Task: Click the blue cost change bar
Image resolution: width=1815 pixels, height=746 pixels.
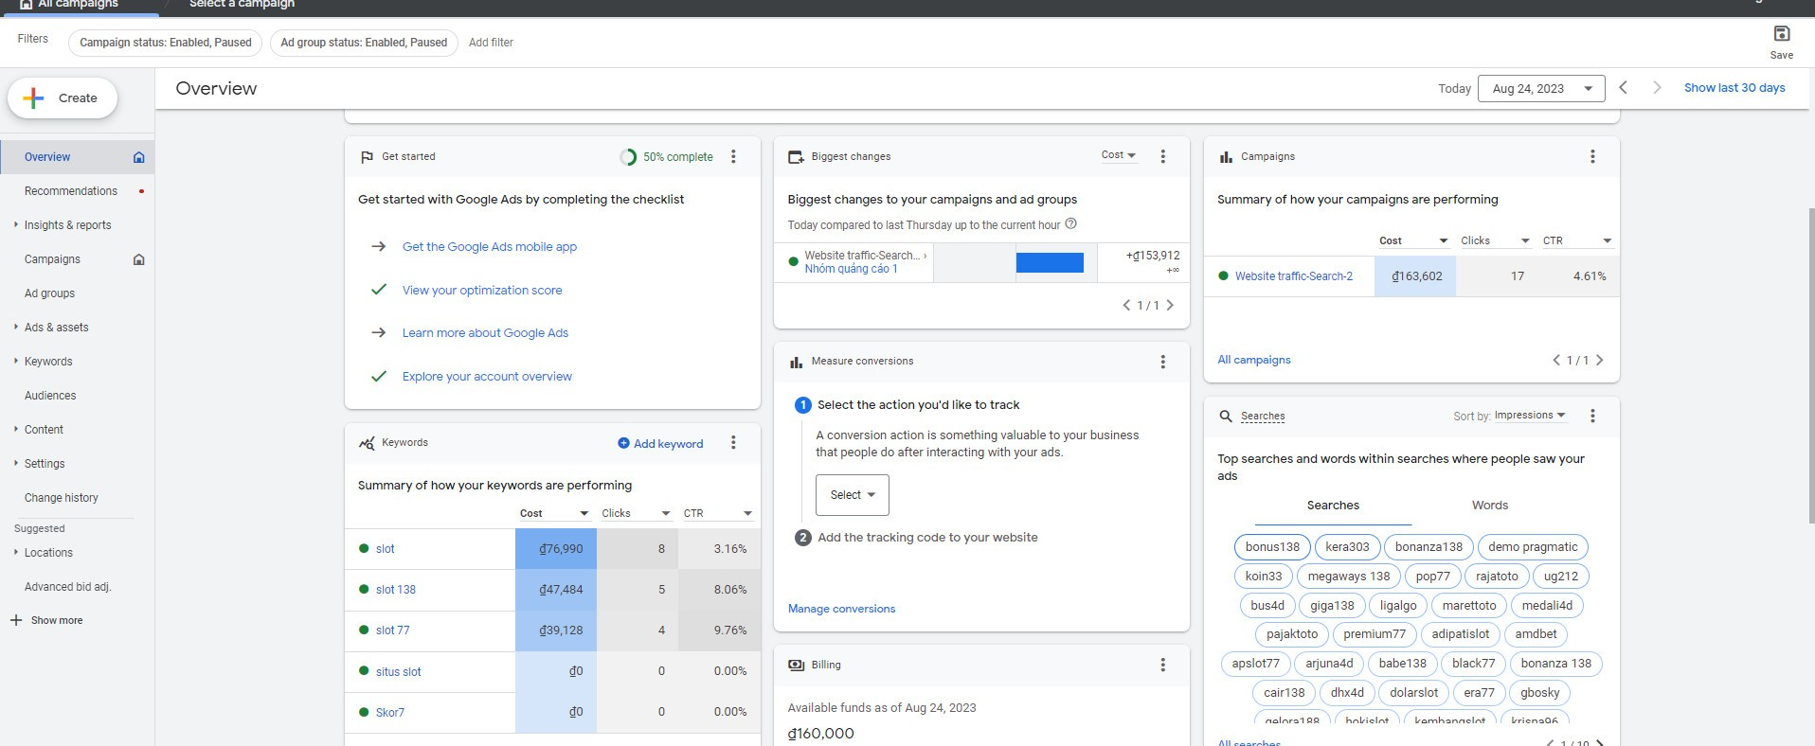Action: tap(1050, 263)
